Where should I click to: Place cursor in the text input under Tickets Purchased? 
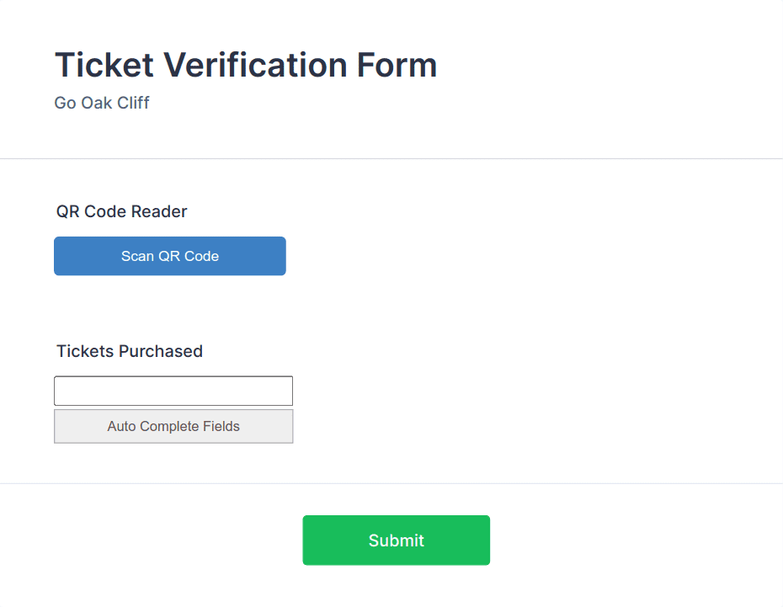pyautogui.click(x=173, y=390)
